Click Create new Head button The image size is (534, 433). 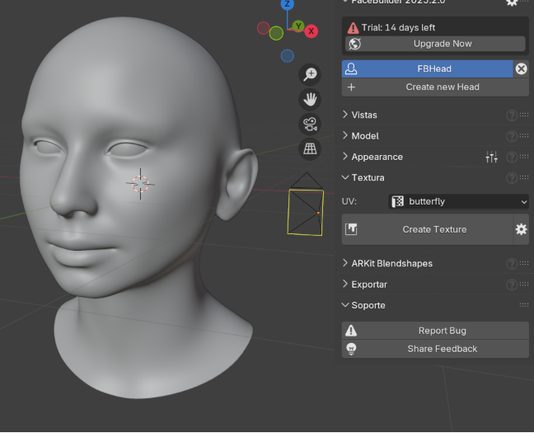434,87
